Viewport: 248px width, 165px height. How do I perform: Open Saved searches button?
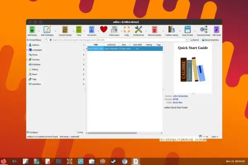210,40
